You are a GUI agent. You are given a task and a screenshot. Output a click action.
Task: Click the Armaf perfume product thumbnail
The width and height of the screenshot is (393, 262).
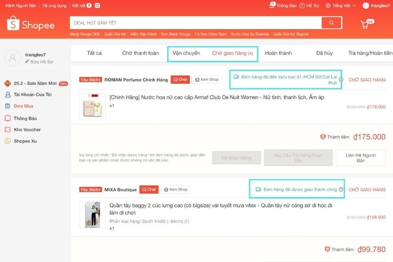click(92, 106)
